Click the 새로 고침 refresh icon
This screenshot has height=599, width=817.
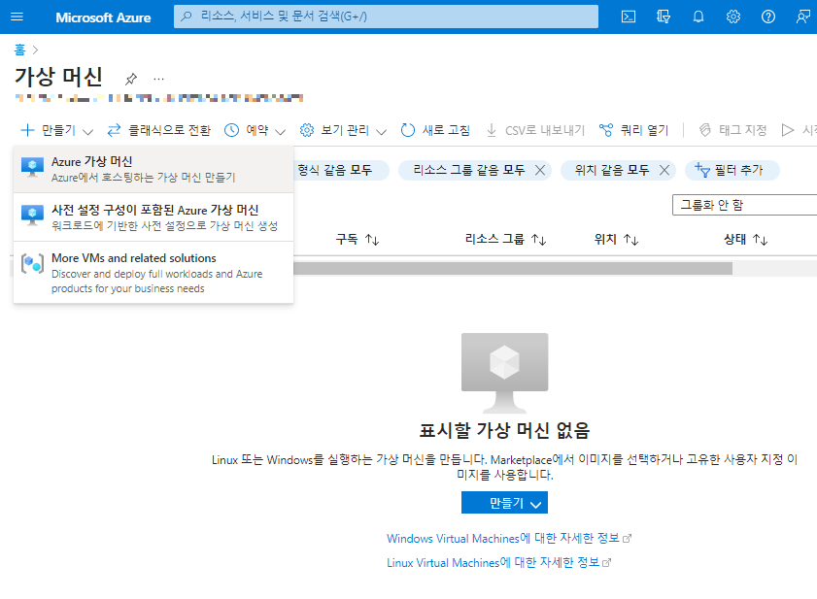[408, 130]
